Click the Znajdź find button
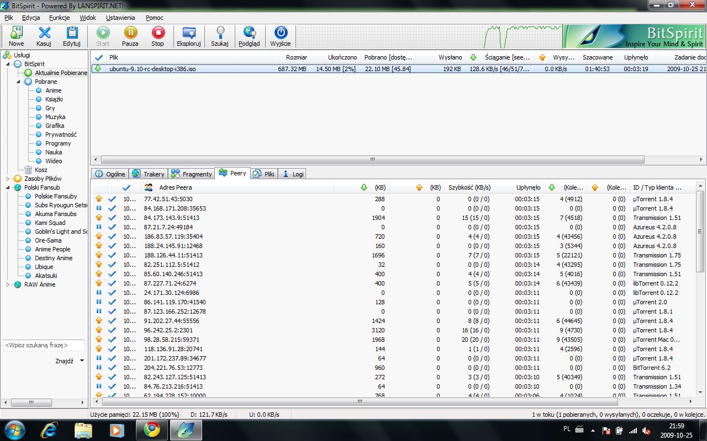The width and height of the screenshot is (707, 441). pyautogui.click(x=65, y=361)
